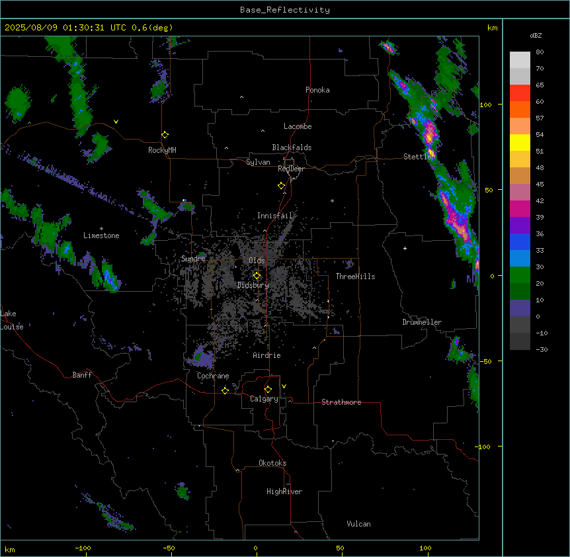Pick the royal blue 33-36 dBZ swatch
The width and height of the screenshot is (570, 557).
tap(520, 242)
